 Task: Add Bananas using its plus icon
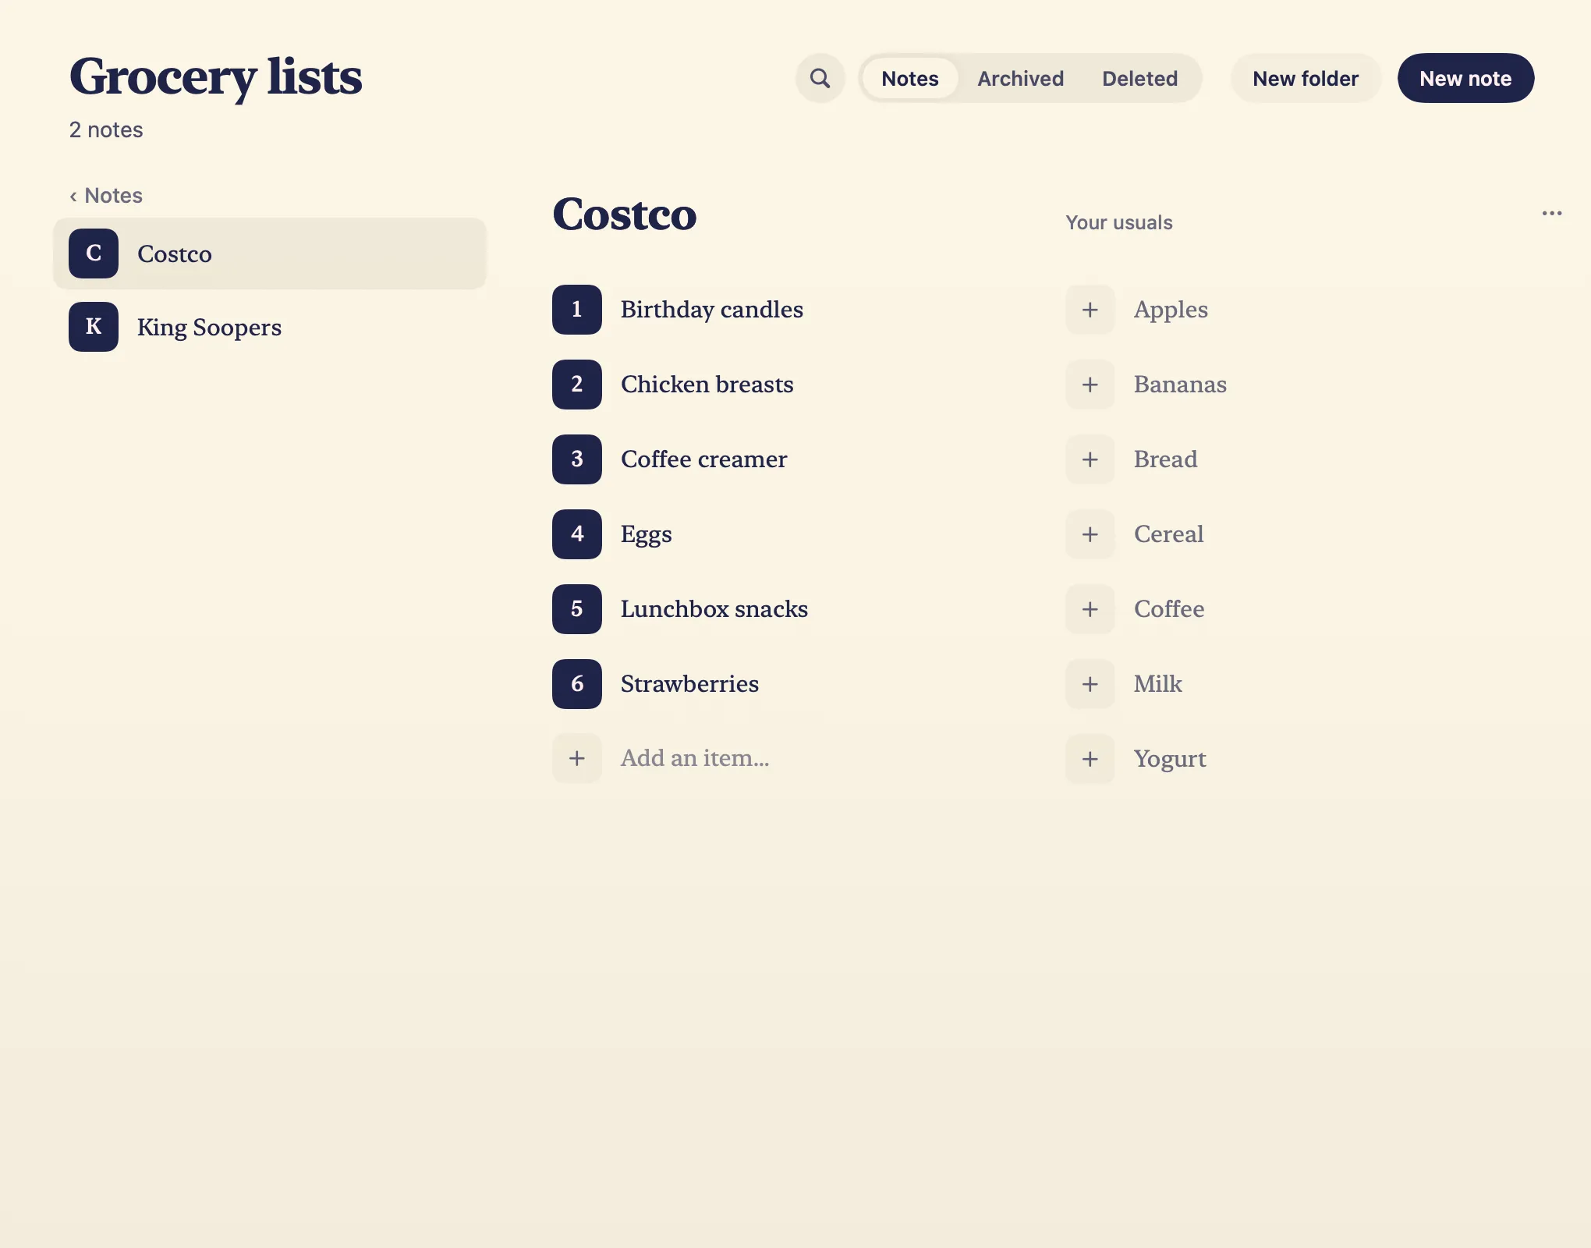coord(1090,385)
